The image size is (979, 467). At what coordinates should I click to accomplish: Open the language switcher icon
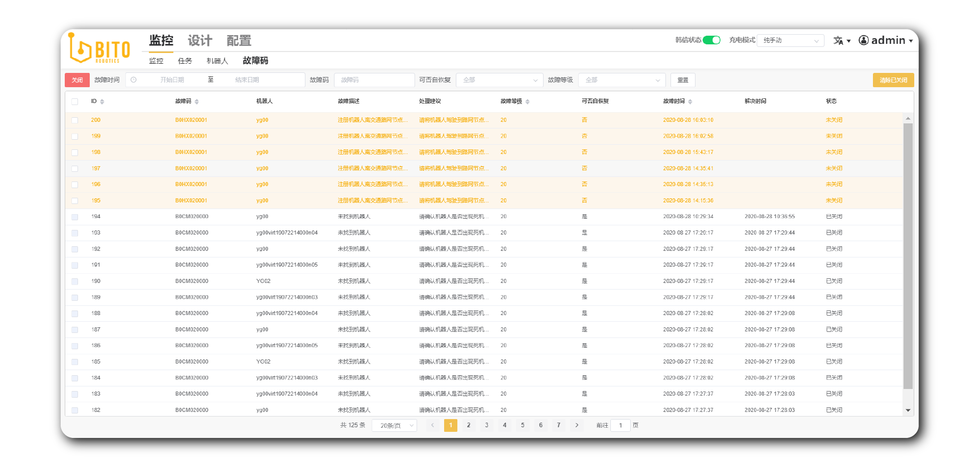[x=838, y=41]
